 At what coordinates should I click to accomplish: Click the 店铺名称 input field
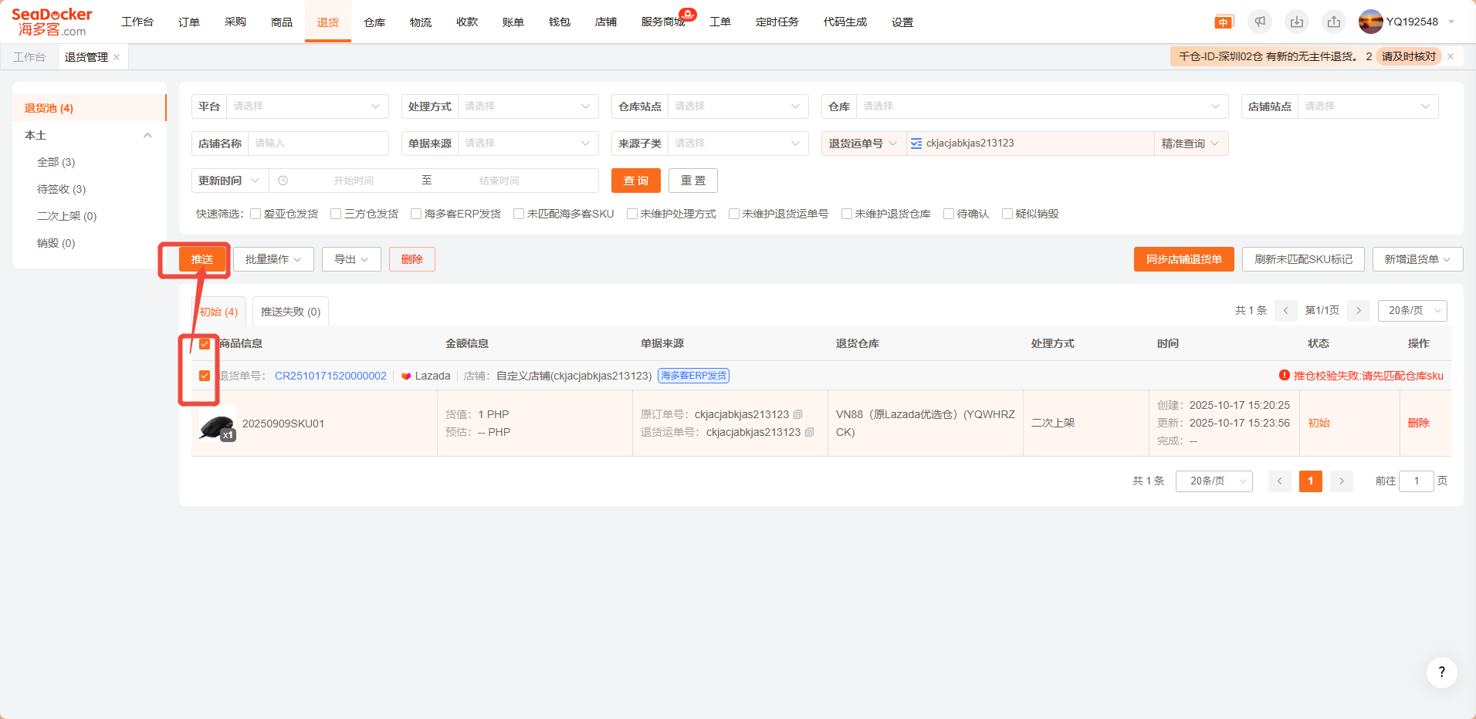[x=317, y=143]
